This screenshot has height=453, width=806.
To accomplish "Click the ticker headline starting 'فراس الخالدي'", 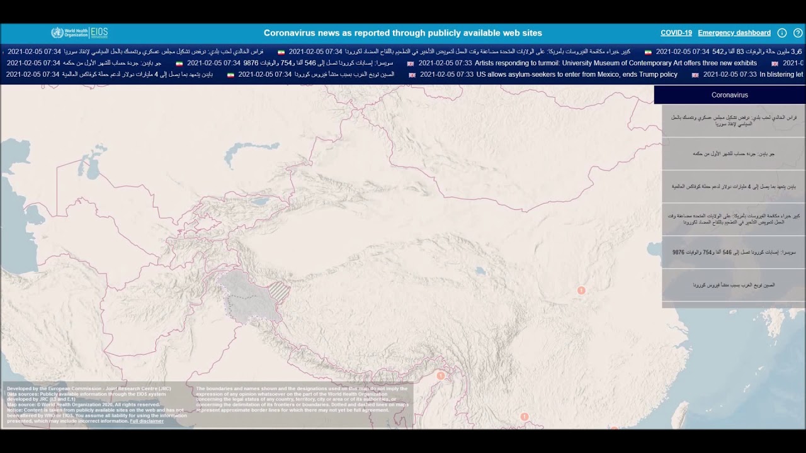I will pos(163,52).
